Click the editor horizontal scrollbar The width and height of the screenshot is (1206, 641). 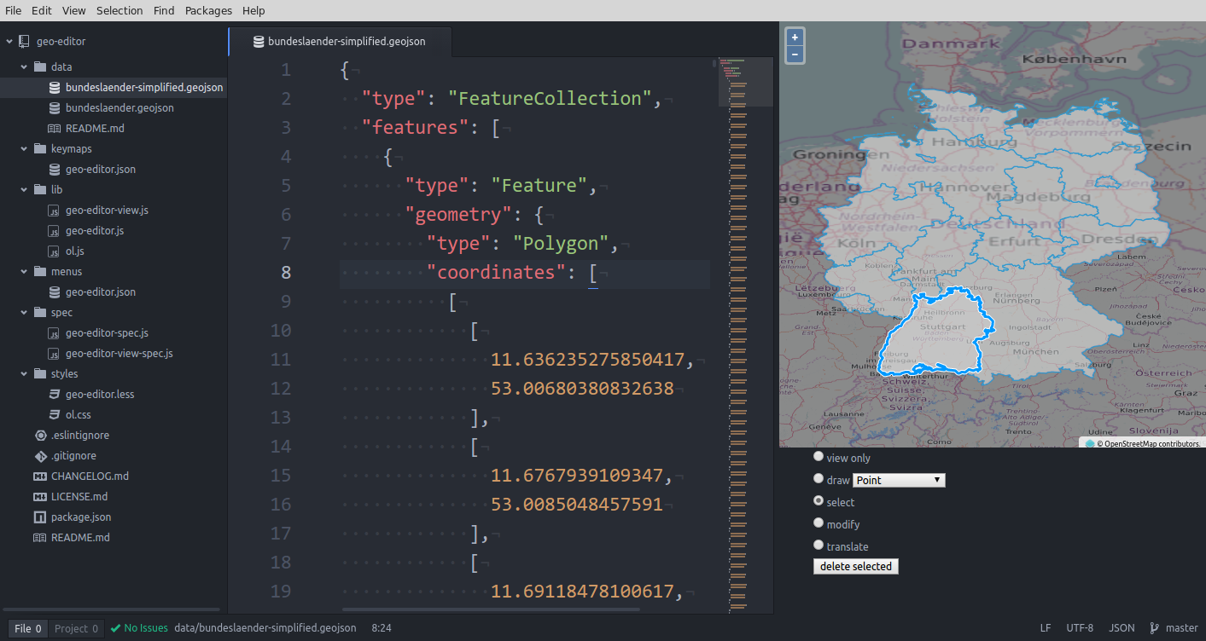[x=491, y=609]
